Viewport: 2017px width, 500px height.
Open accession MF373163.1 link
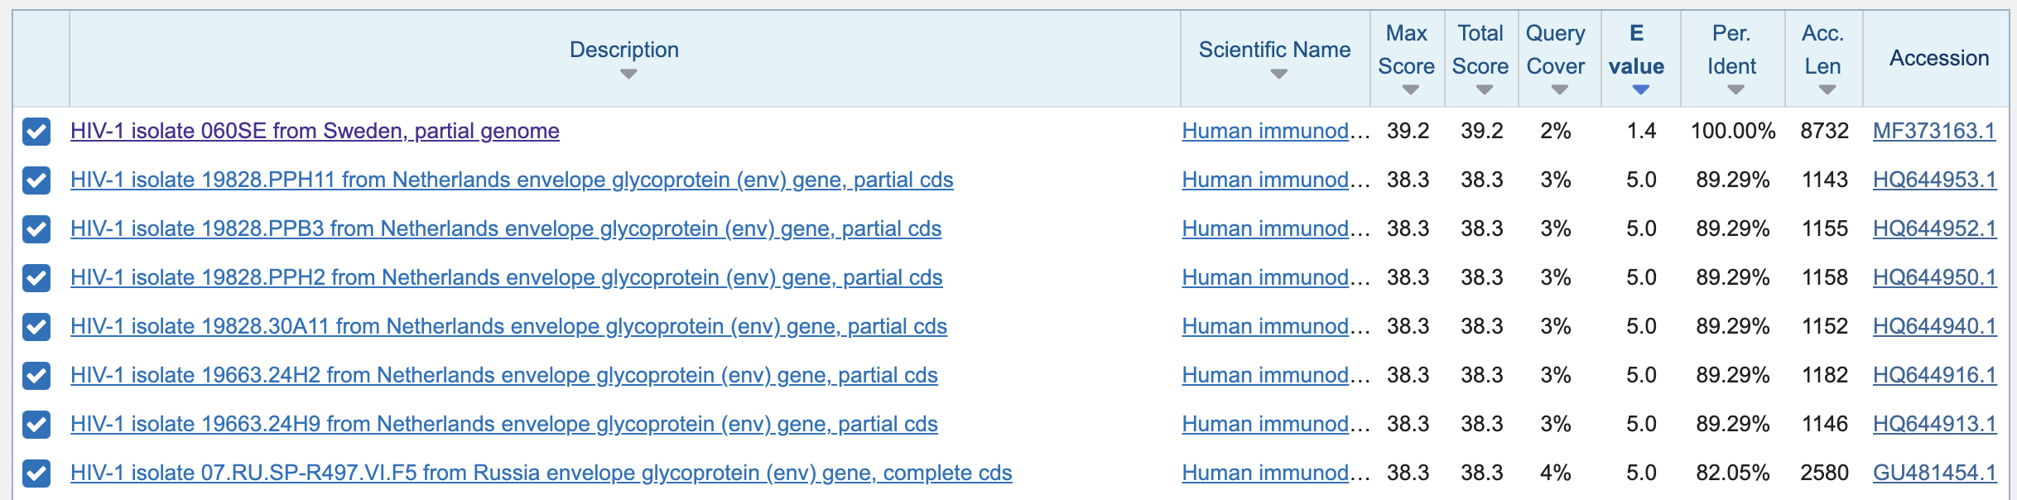tap(1933, 131)
